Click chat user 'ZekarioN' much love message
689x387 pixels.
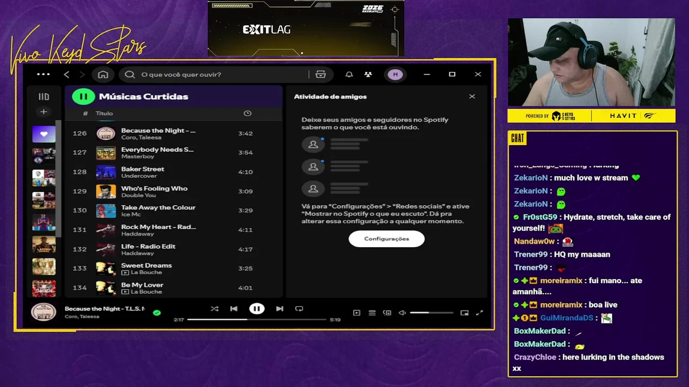click(x=576, y=178)
